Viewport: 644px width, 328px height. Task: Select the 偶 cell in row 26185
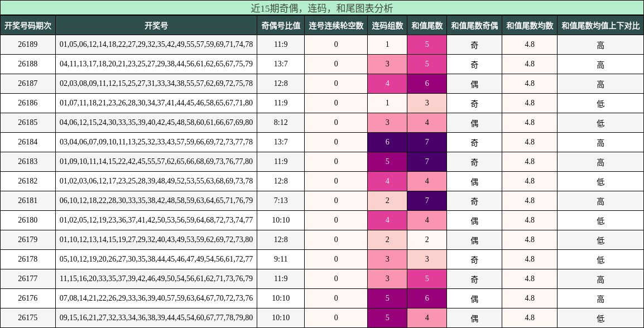474,122
